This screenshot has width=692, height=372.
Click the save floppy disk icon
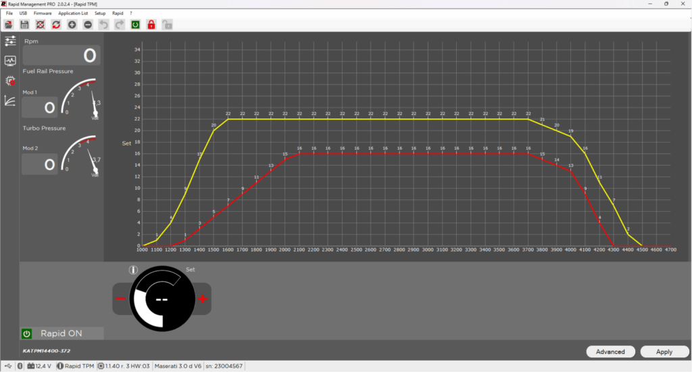(24, 24)
